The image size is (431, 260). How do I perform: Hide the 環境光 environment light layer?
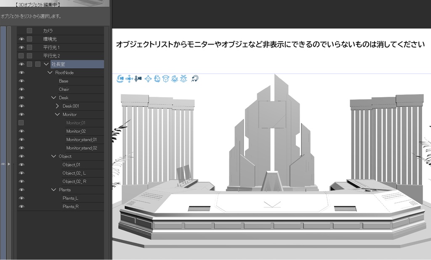(x=22, y=39)
